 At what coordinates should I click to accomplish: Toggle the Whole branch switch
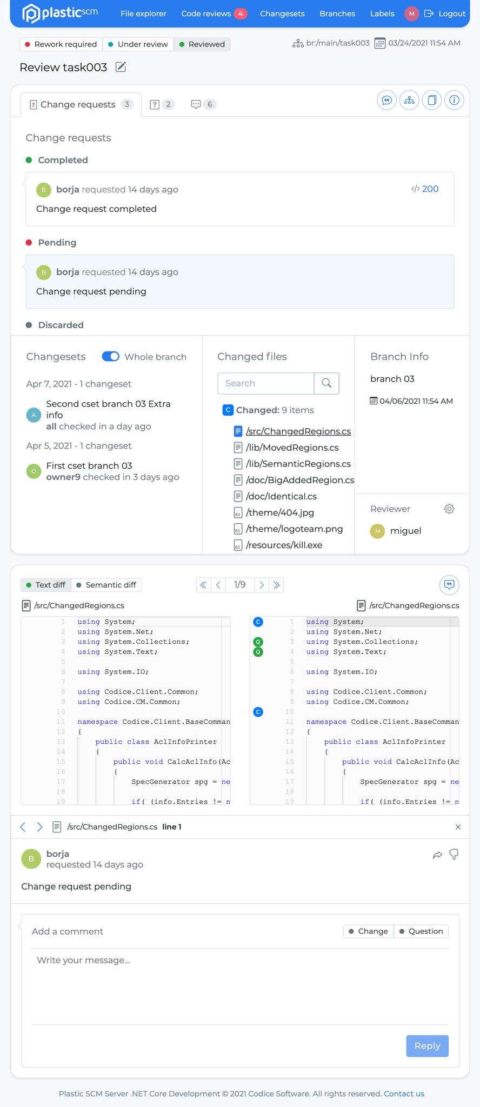pyautogui.click(x=111, y=357)
